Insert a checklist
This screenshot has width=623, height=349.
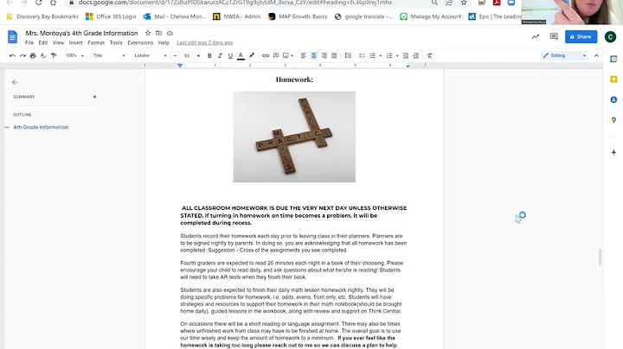click(x=362, y=55)
